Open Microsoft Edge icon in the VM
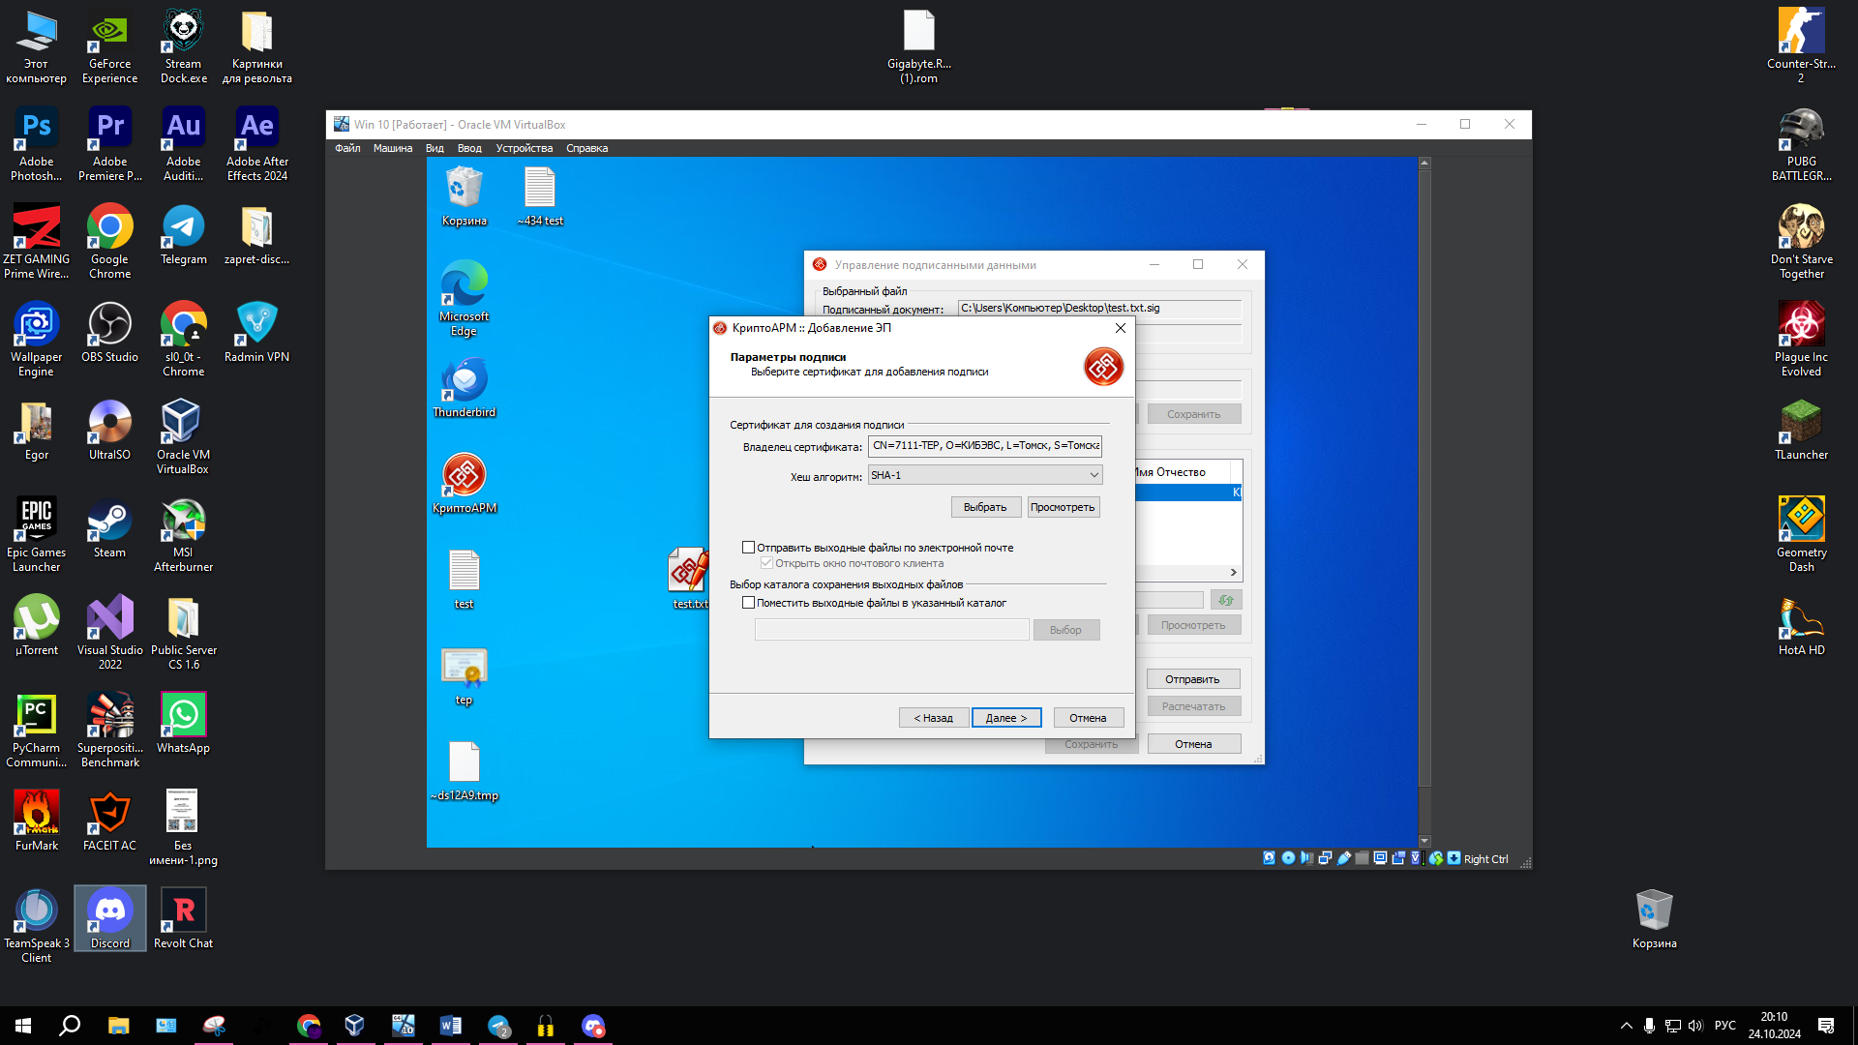 (x=464, y=298)
